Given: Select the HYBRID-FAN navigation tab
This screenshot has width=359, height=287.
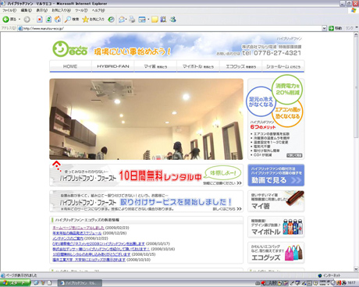Looking at the screenshot, I should (113, 66).
